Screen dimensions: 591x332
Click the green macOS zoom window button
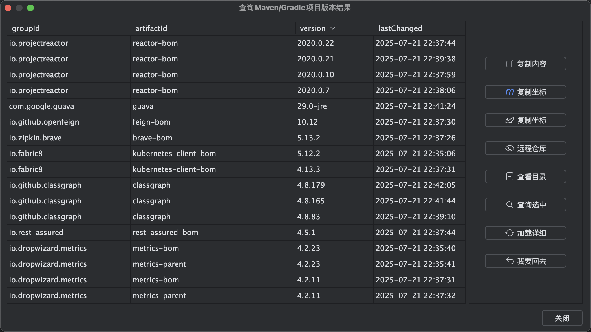tap(31, 8)
